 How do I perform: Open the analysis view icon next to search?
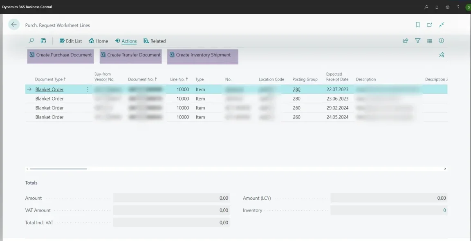click(x=43, y=41)
